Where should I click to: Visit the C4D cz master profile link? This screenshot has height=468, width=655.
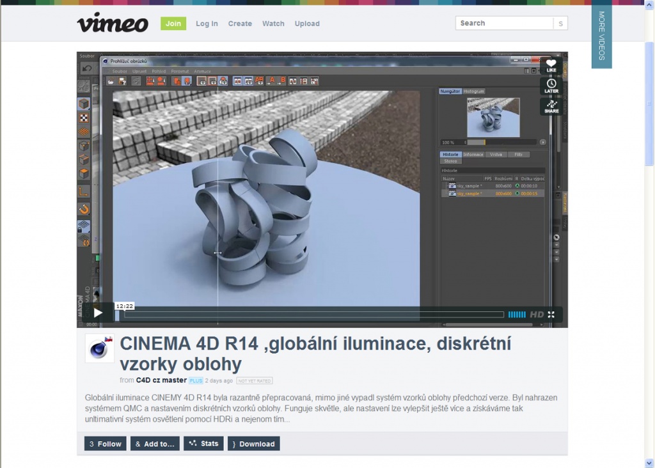point(161,380)
